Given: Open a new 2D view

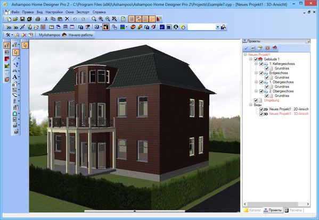Looking at the screenshot, I should point(9,27).
